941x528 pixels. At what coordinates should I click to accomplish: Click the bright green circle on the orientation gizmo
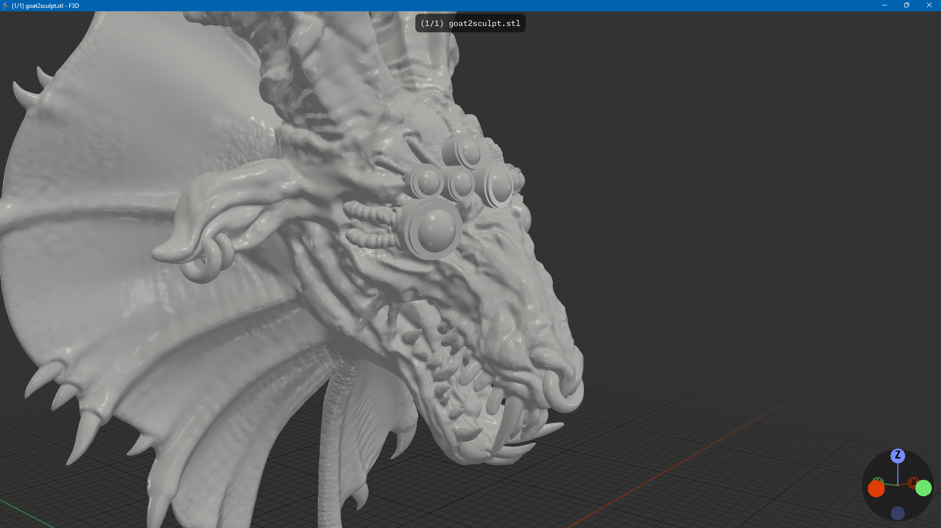pyautogui.click(x=923, y=488)
